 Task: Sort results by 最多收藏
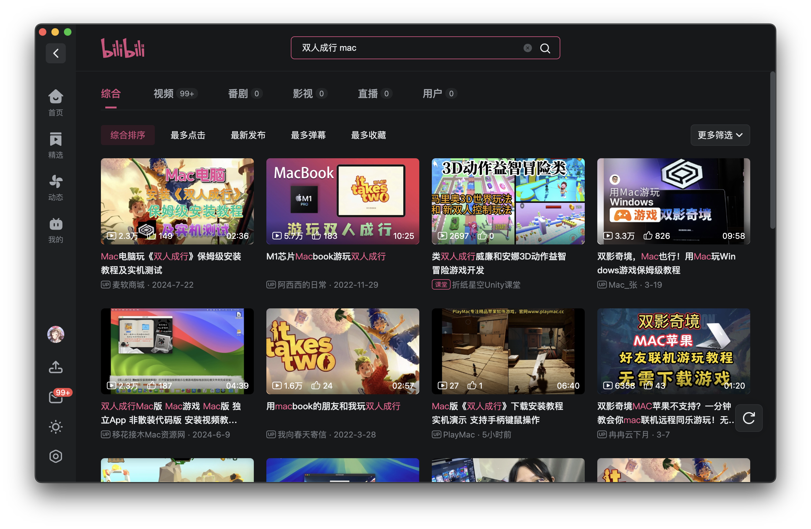(368, 135)
